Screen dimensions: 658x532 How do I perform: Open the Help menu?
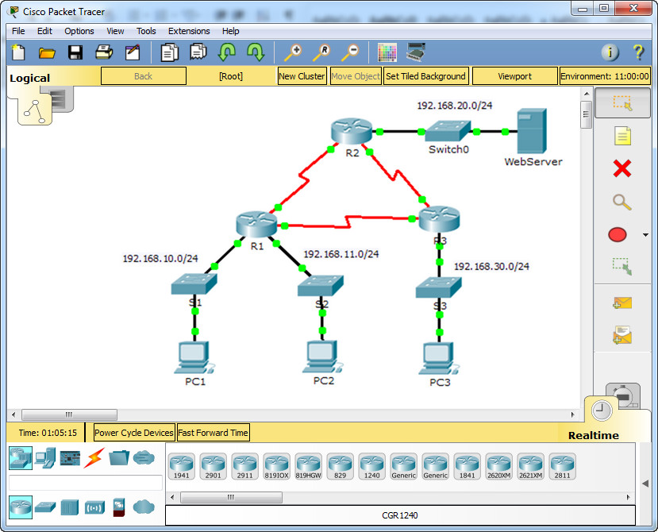(x=230, y=31)
